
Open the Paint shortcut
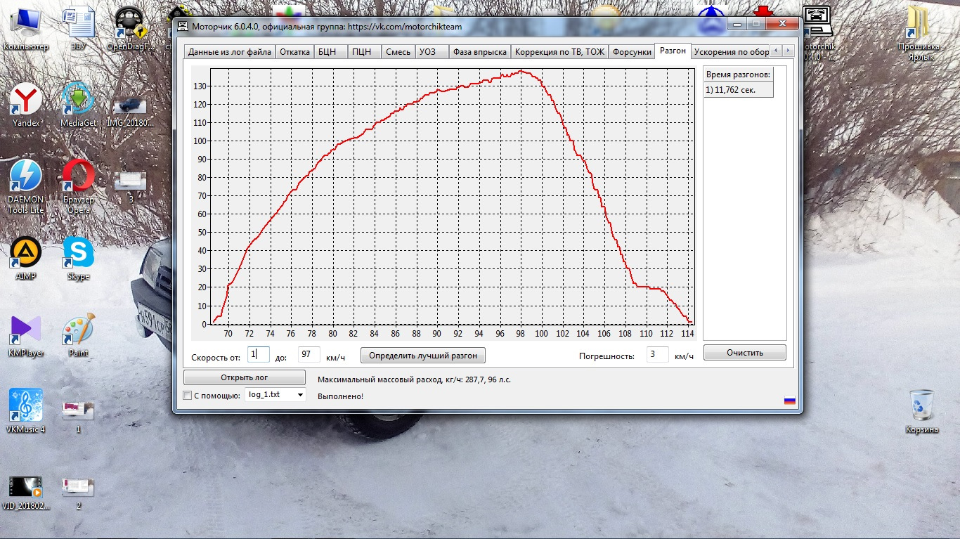tap(79, 335)
